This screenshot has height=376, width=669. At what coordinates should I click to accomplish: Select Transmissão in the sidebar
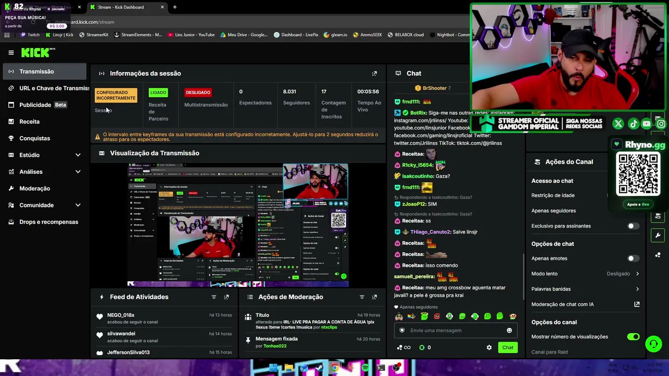(x=44, y=72)
